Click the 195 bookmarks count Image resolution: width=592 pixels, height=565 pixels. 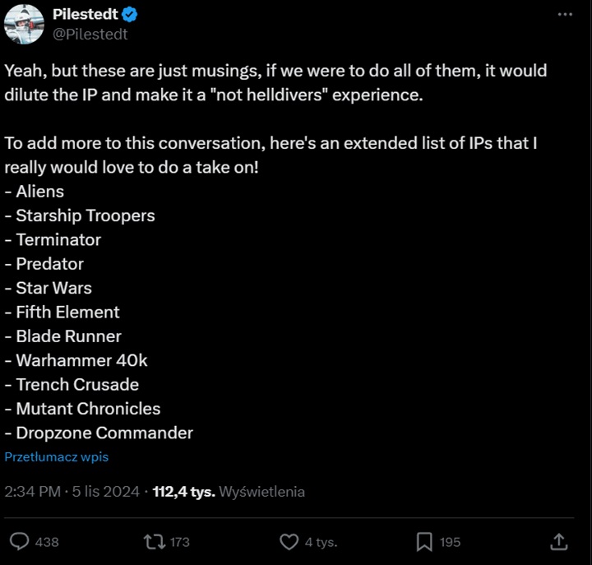(x=450, y=542)
